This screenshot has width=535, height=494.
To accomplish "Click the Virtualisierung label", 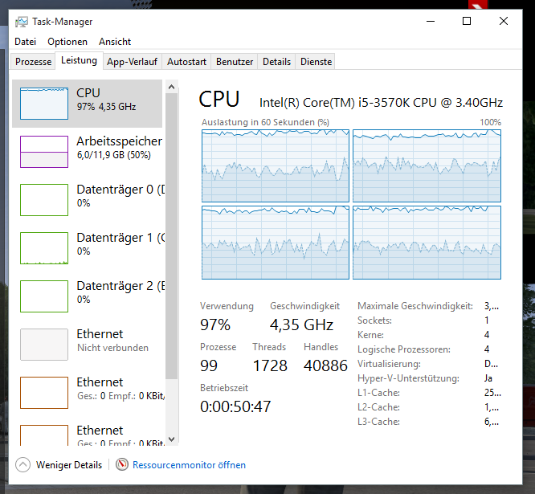I will (389, 364).
